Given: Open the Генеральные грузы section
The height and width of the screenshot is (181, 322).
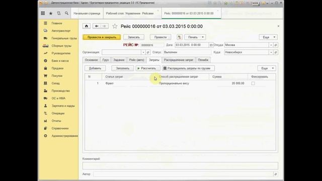Looking at the screenshot, I should point(64,38).
